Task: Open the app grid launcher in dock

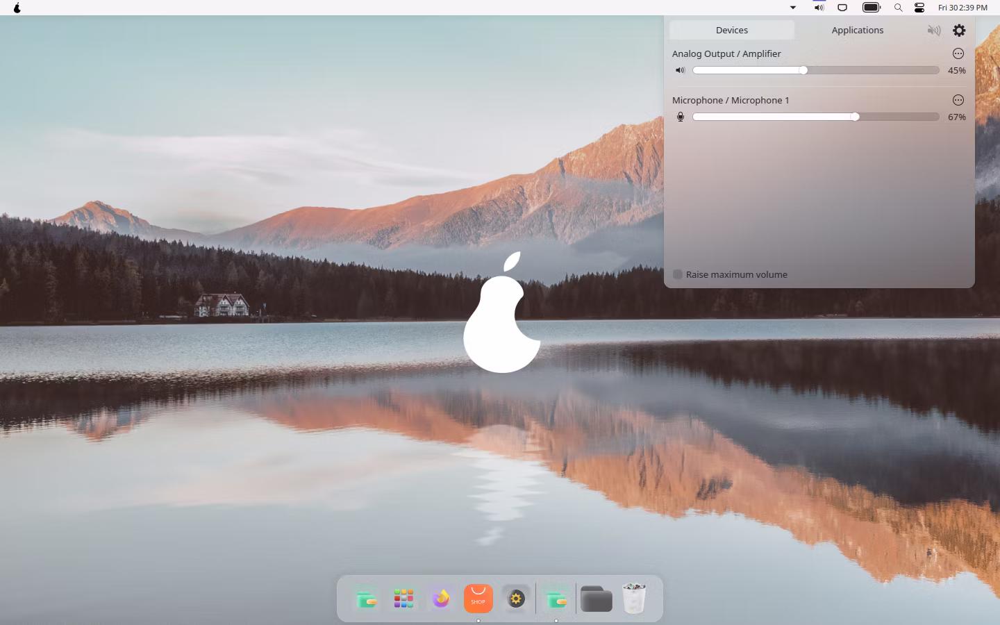Action: tap(403, 598)
